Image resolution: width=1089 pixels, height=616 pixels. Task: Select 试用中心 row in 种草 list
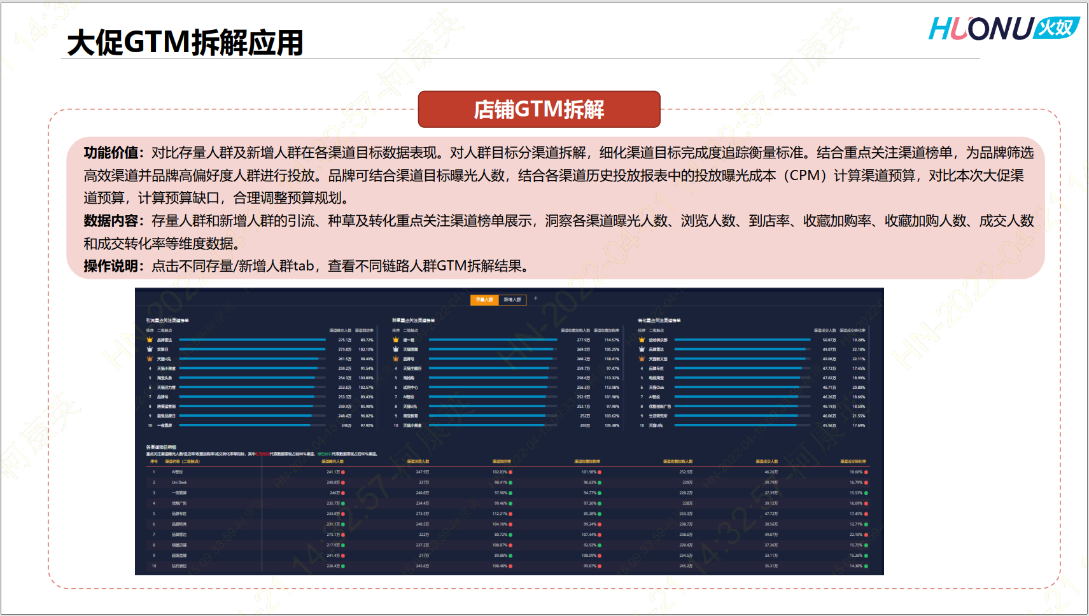tap(506, 388)
